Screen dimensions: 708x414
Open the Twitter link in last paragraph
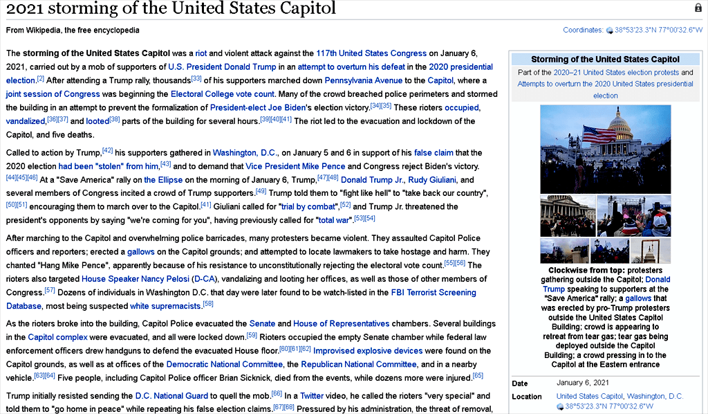click(x=311, y=396)
